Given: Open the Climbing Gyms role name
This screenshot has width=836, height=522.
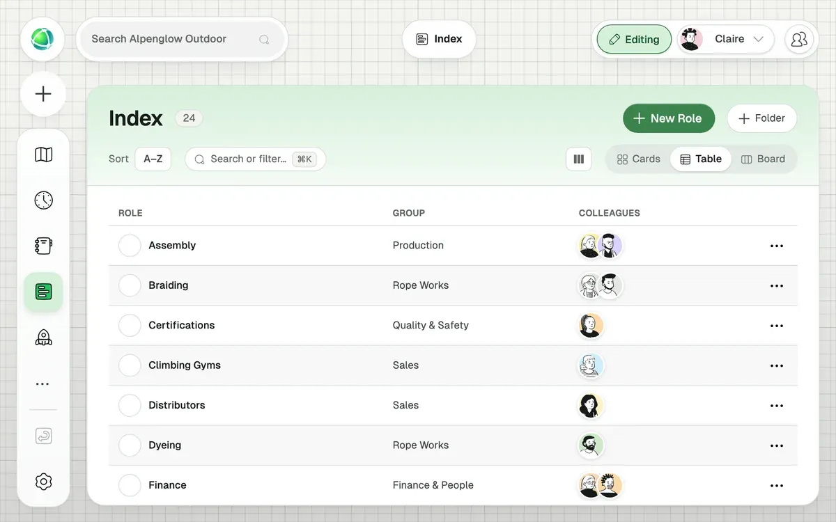Looking at the screenshot, I should coord(185,365).
